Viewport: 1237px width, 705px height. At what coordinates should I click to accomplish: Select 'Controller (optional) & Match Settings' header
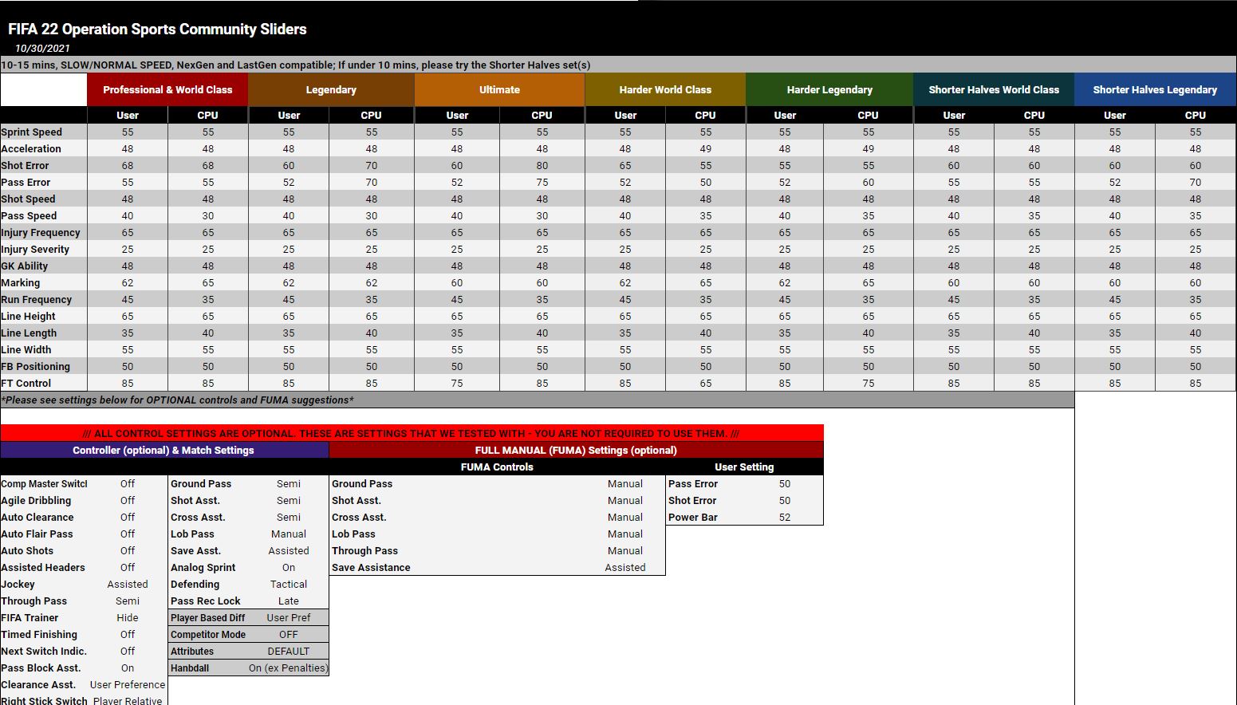pos(163,451)
